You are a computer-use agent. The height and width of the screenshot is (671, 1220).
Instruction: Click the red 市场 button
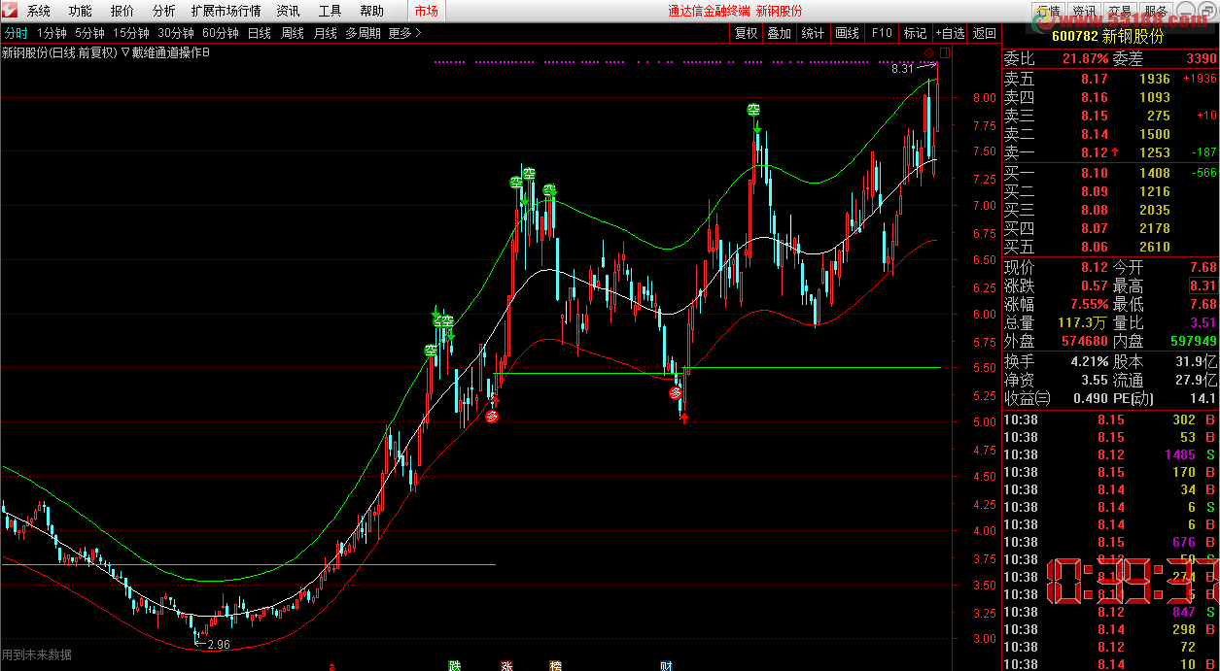point(426,11)
